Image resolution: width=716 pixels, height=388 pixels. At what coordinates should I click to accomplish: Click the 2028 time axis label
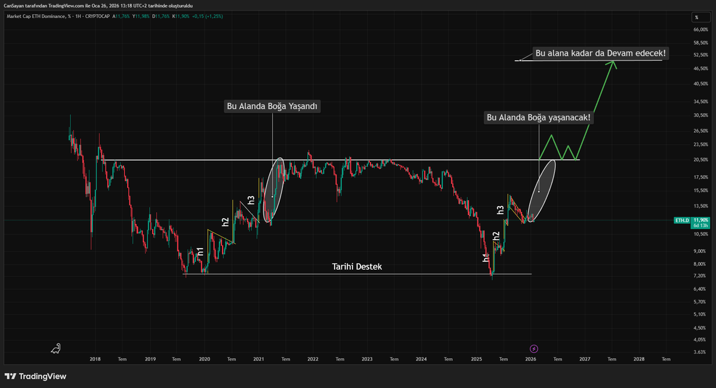click(639, 359)
